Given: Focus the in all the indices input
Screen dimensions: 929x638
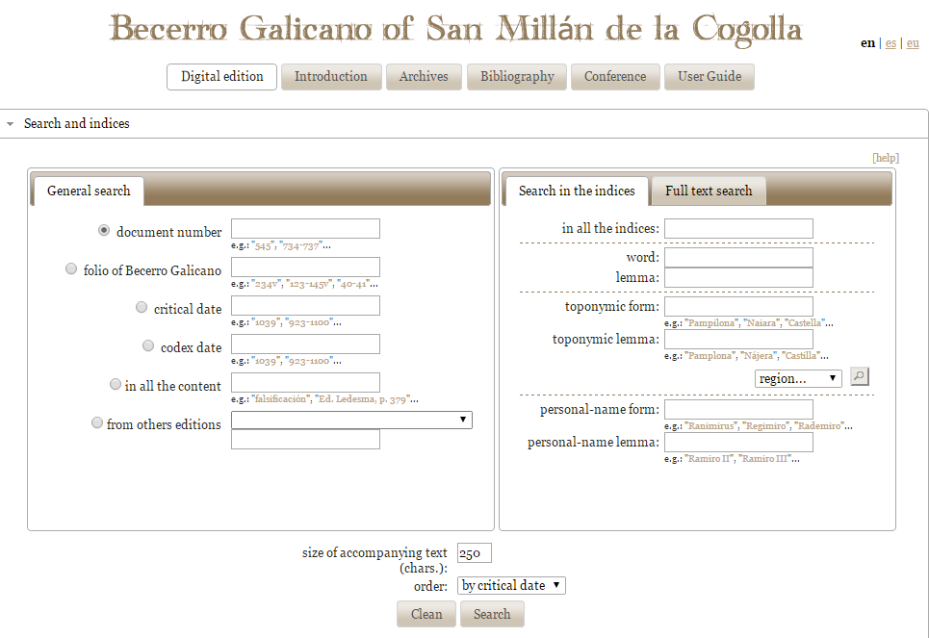Looking at the screenshot, I should (738, 229).
